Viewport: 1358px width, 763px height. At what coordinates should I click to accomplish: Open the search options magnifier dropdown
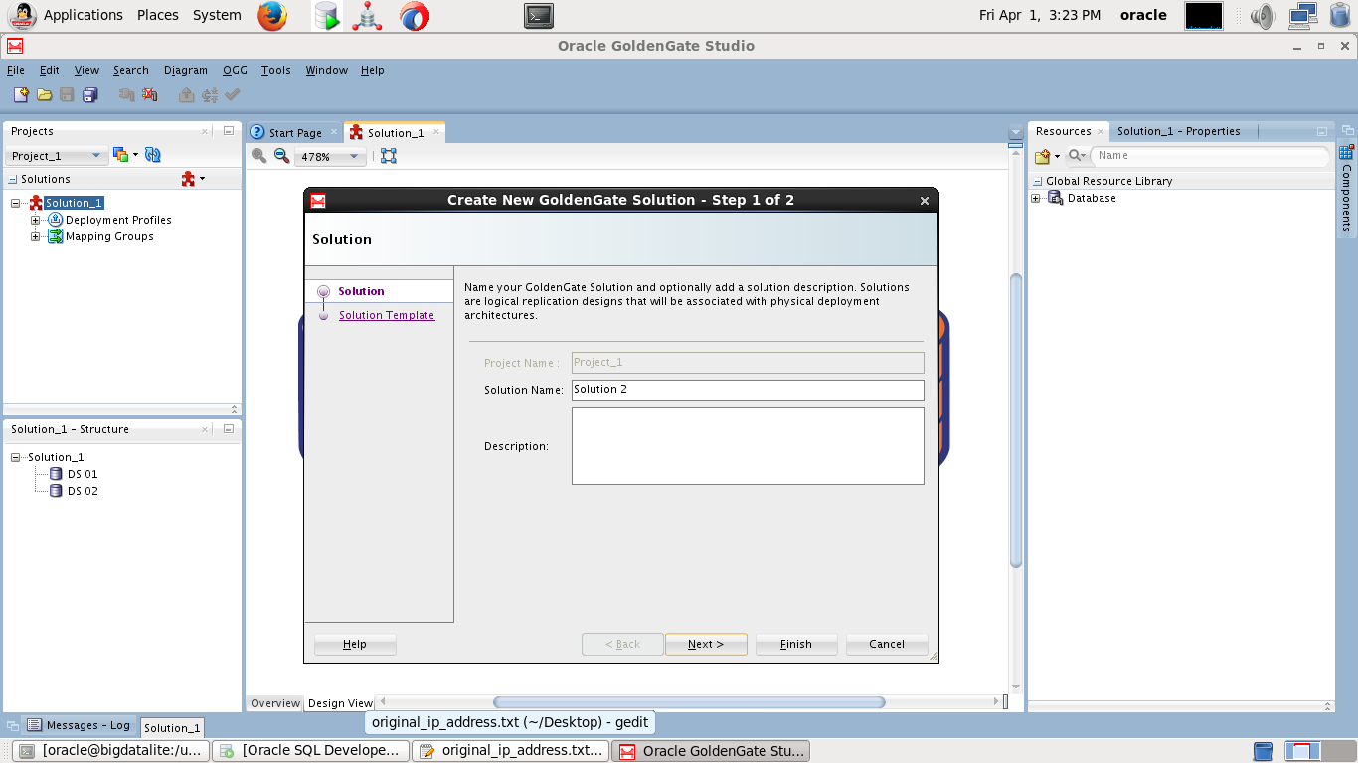tap(1077, 156)
